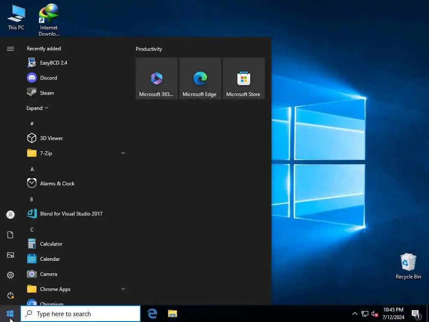Click the Recently added heading

tap(44, 49)
